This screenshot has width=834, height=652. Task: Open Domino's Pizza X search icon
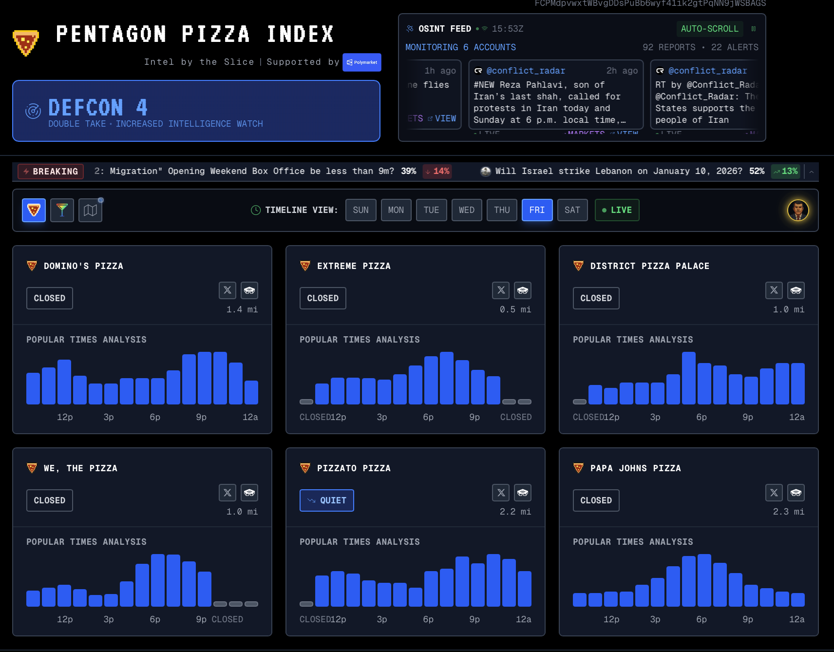coord(227,290)
